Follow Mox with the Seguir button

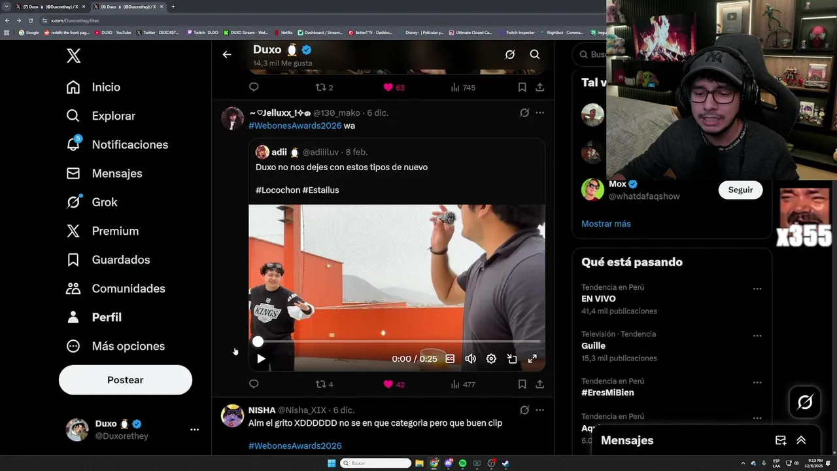(x=740, y=190)
